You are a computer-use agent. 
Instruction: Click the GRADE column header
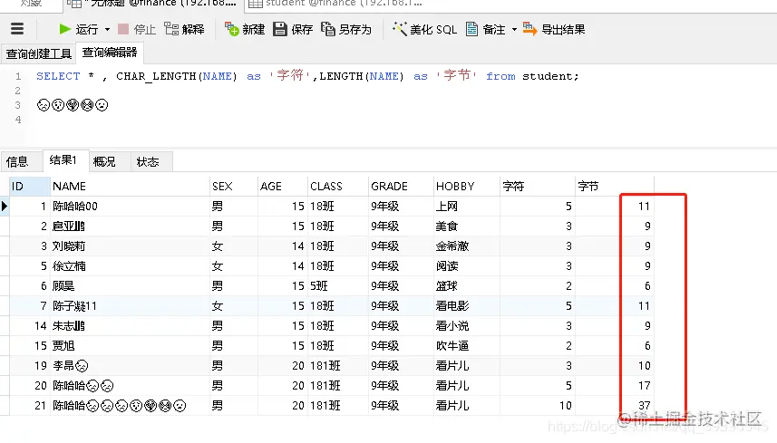click(x=401, y=186)
